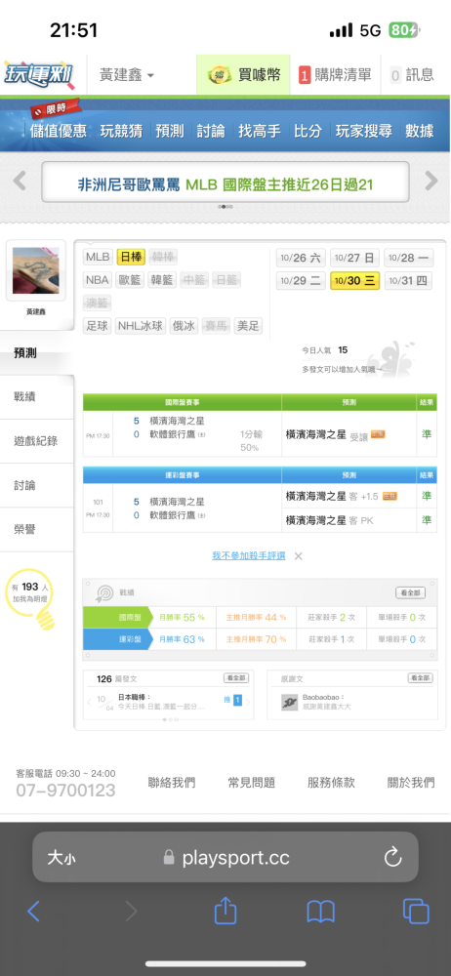Open the 買噱幣 coin purchase icon
The image size is (451, 976).
coord(216,75)
